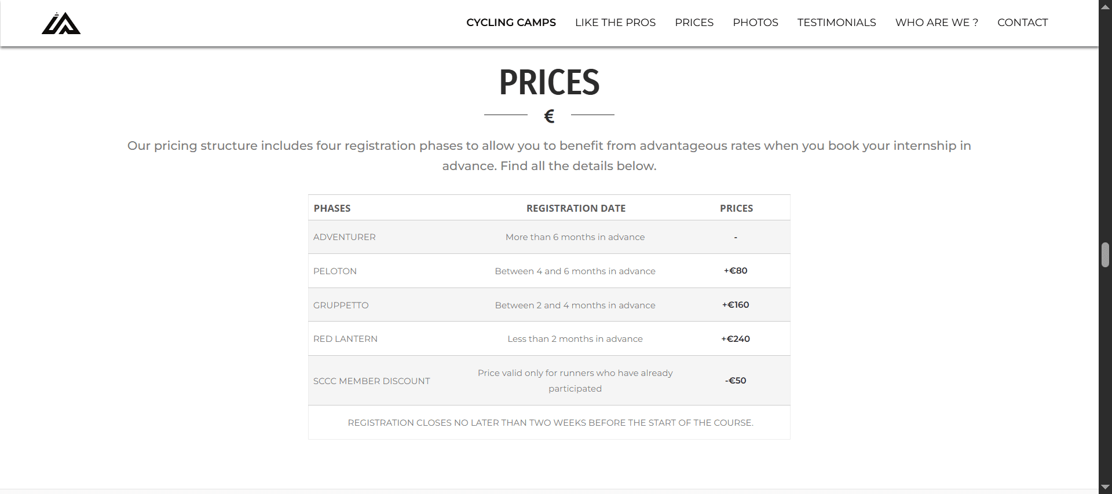Image resolution: width=1112 pixels, height=494 pixels.
Task: Go to the CONTACT page
Action: 1022,23
